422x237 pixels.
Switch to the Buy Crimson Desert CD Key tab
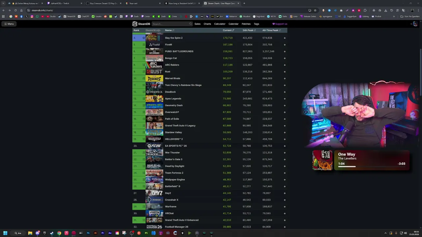pyautogui.click(x=104, y=3)
